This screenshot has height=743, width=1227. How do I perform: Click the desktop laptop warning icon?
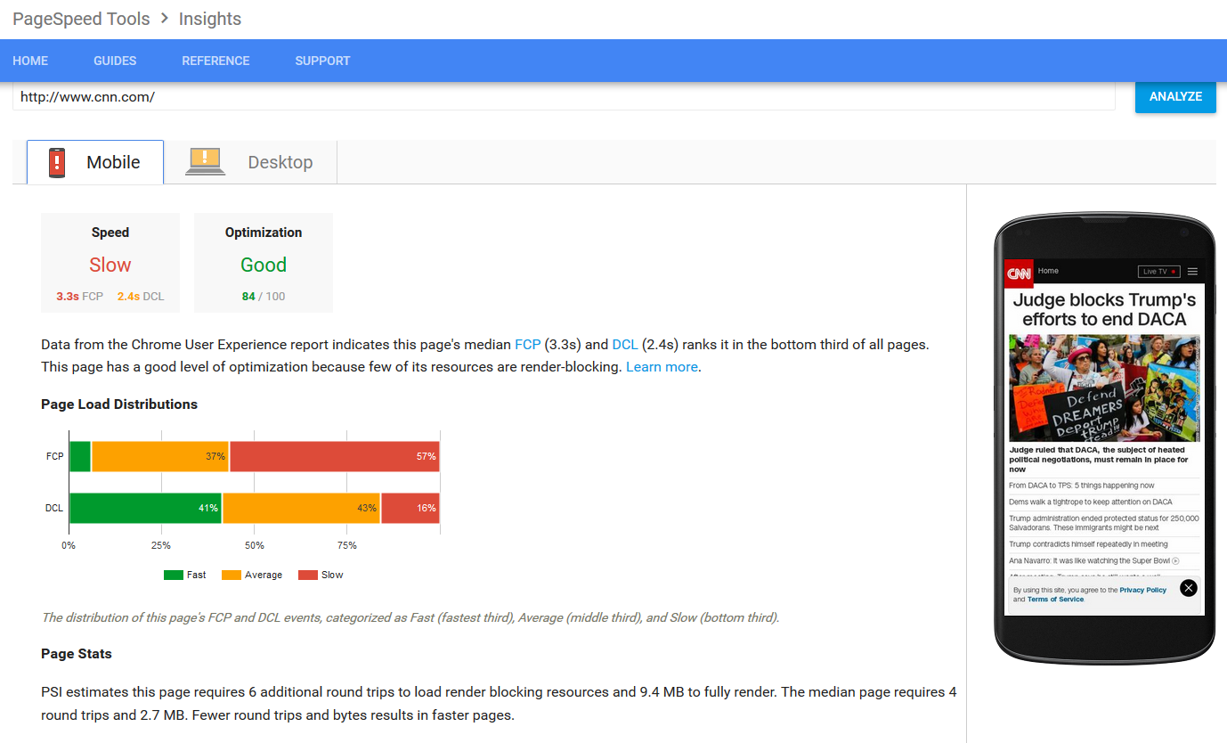(x=205, y=161)
